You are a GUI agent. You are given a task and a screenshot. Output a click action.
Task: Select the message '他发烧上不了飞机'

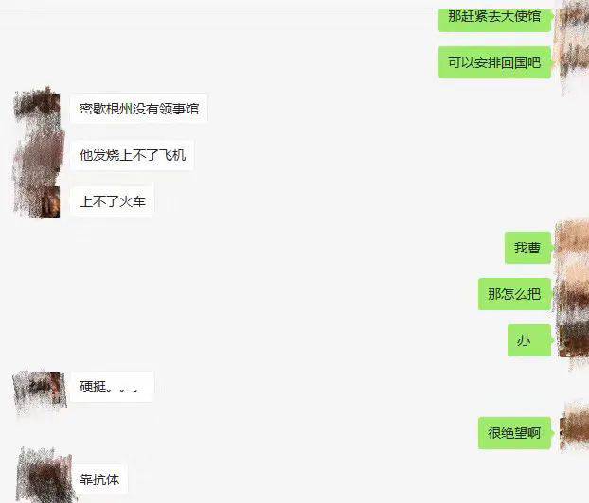pos(133,155)
